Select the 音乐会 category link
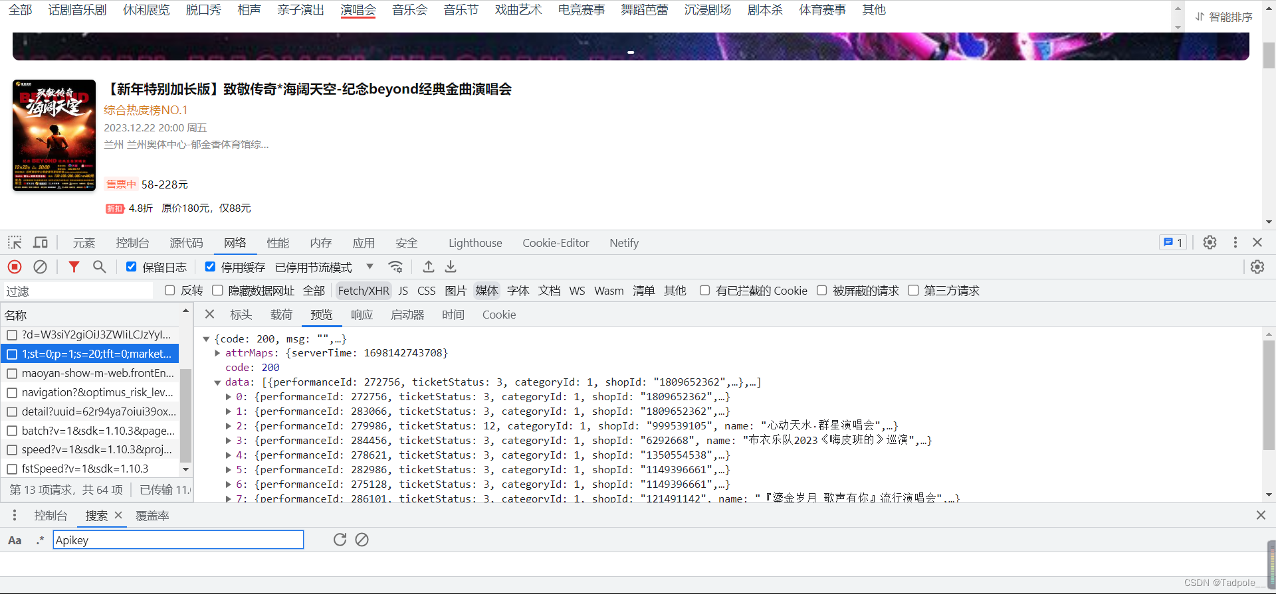The width and height of the screenshot is (1276, 594). click(x=409, y=10)
